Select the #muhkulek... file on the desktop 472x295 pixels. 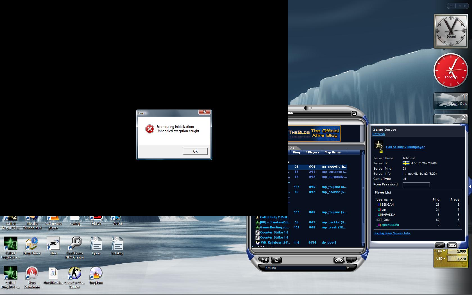click(x=53, y=276)
